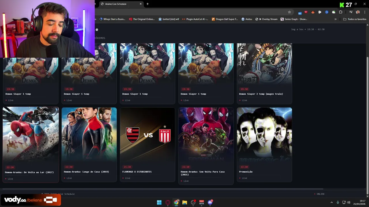This screenshot has height=207, width=369.
Task: Open Opera GX from the taskbar
Action: (x=168, y=202)
